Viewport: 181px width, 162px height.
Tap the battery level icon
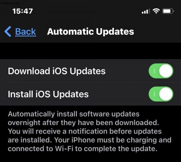tap(168, 11)
